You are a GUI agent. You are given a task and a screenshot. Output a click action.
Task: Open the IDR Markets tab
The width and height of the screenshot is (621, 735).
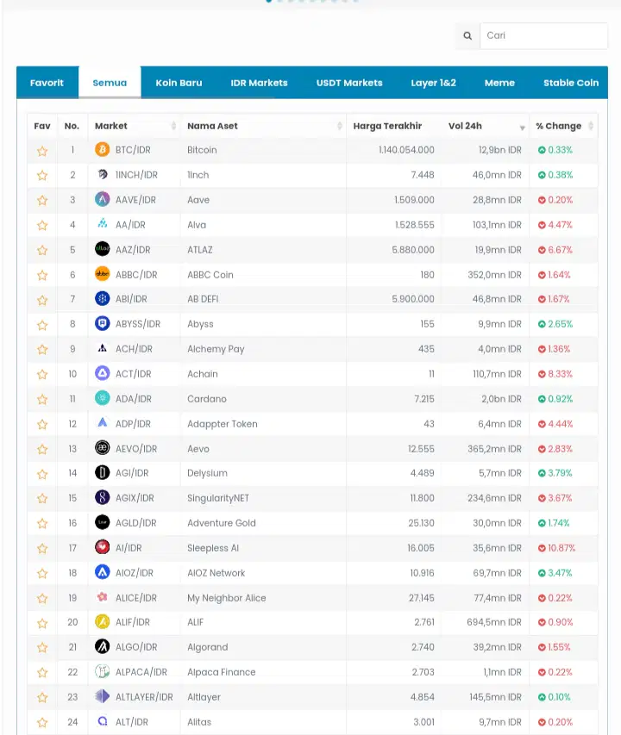(x=259, y=83)
